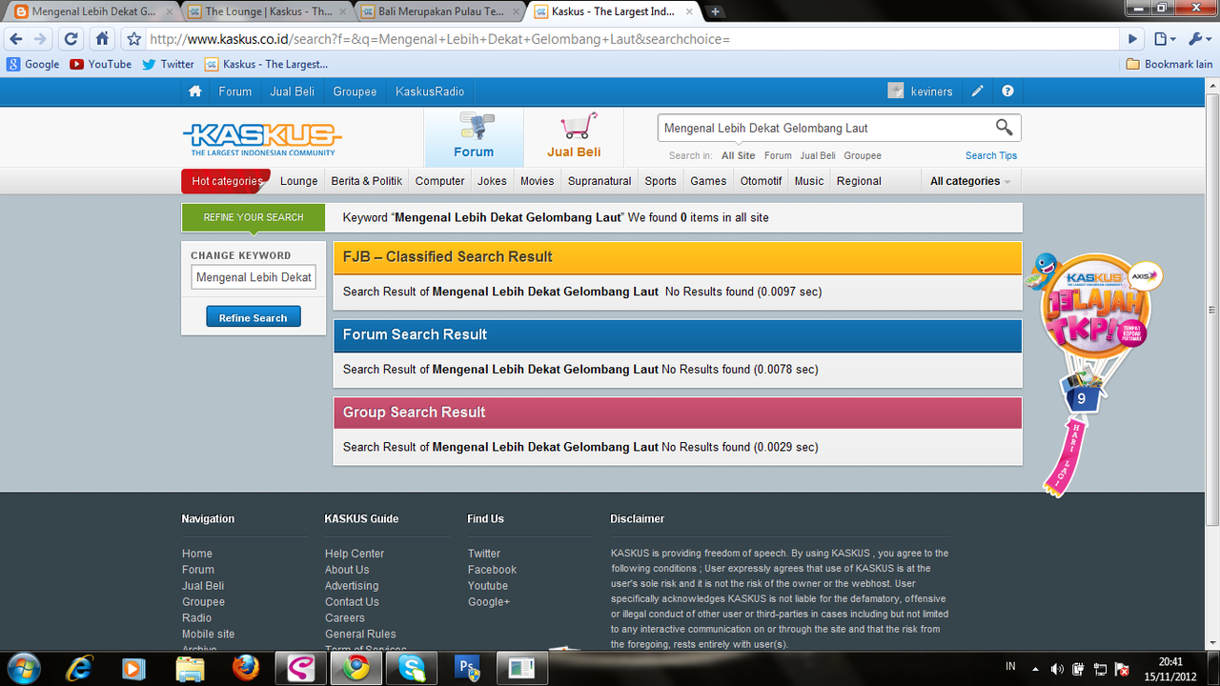Click the browser Back arrow
The image size is (1220, 686).
pos(15,39)
